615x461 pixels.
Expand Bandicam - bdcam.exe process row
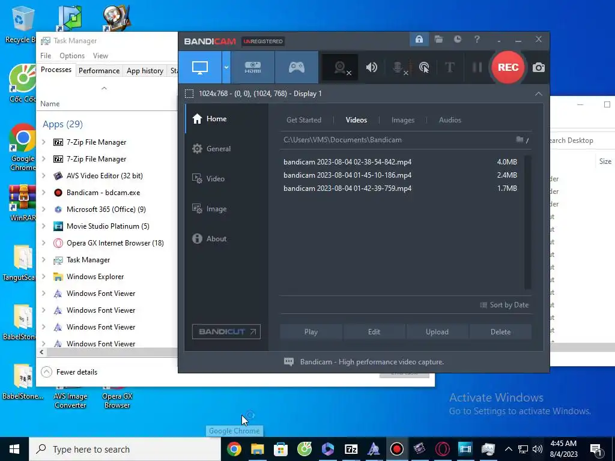pyautogui.click(x=44, y=193)
